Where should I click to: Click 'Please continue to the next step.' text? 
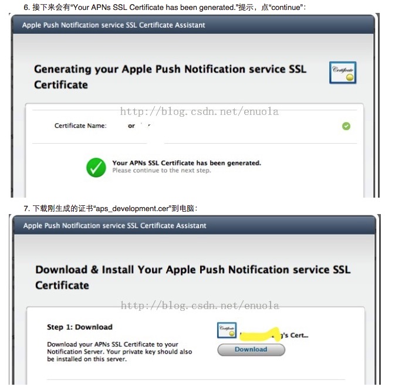tap(161, 171)
